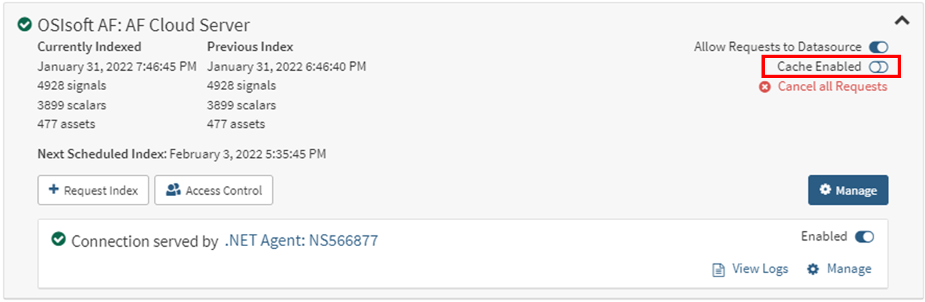Viewport: 925px width, 302px height.
Task: Click the green datasource status check icon
Action: point(25,25)
